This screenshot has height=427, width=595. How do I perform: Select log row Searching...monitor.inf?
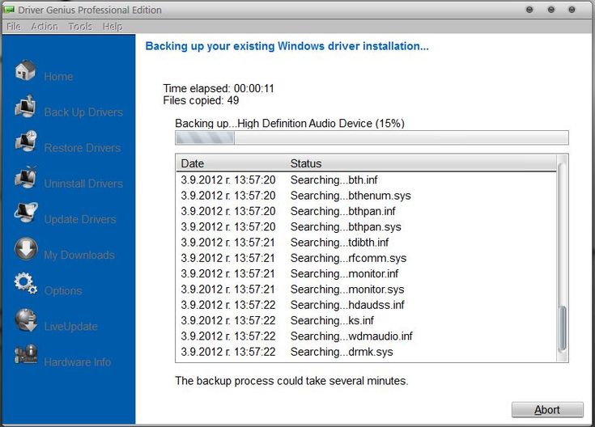coord(366,273)
